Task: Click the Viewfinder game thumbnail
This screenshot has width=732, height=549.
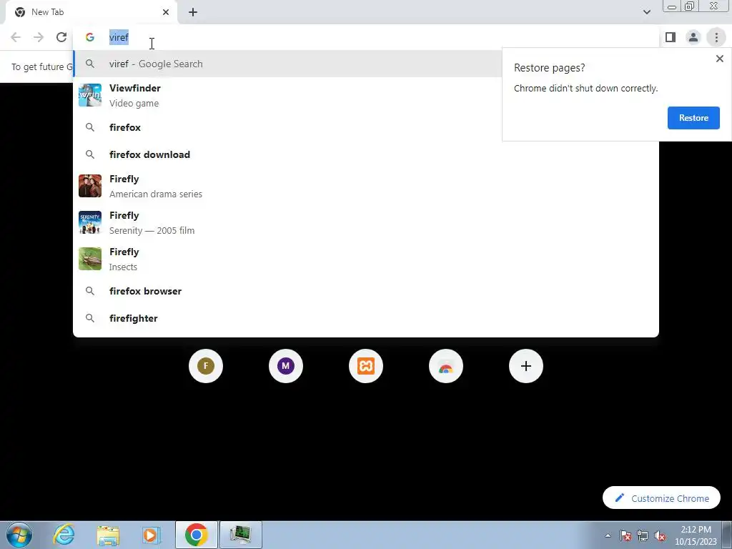Action: click(x=89, y=95)
